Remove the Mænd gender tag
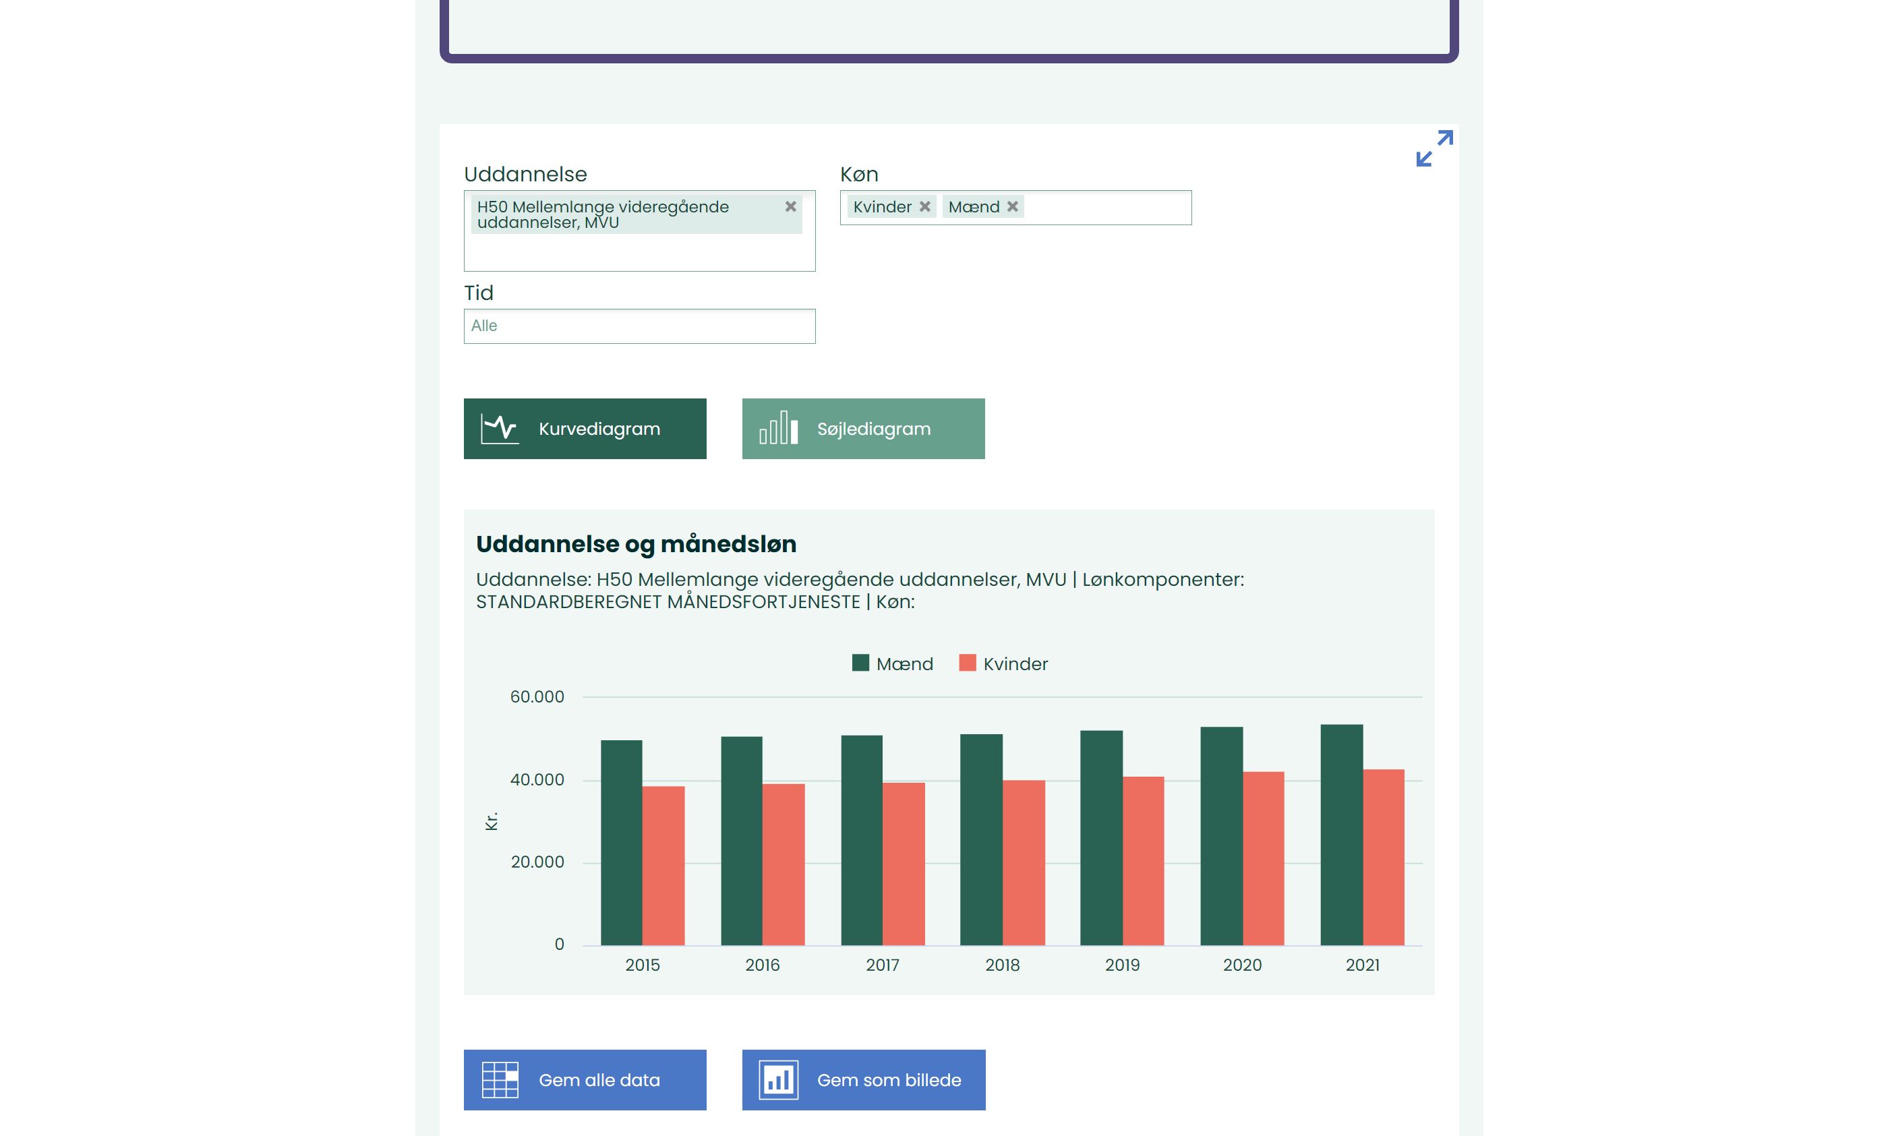The width and height of the screenshot is (1890, 1136). tap(1011, 207)
